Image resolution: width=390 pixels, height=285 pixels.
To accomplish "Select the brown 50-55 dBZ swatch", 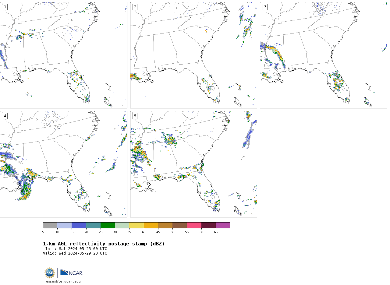I will (x=179, y=225).
